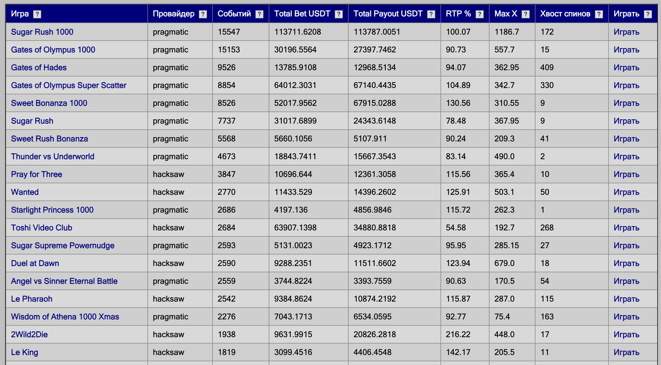Click Играть in the Pray for Three row
Image resolution: width=661 pixels, height=365 pixels.
pyautogui.click(x=626, y=174)
